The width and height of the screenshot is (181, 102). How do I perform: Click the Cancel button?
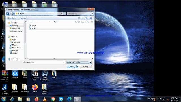click(x=86, y=67)
